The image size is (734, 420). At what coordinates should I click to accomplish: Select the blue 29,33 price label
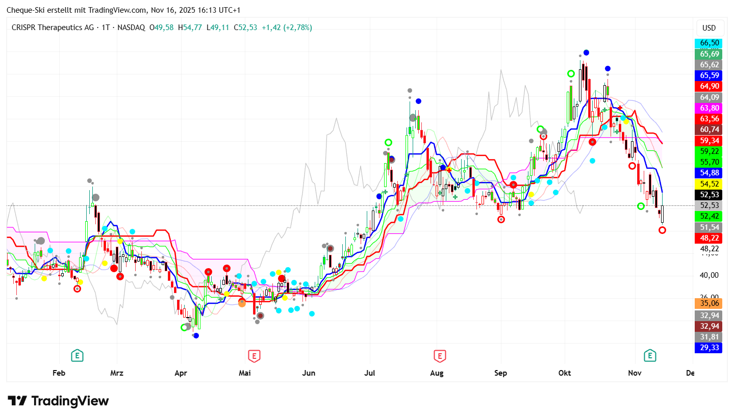(710, 348)
